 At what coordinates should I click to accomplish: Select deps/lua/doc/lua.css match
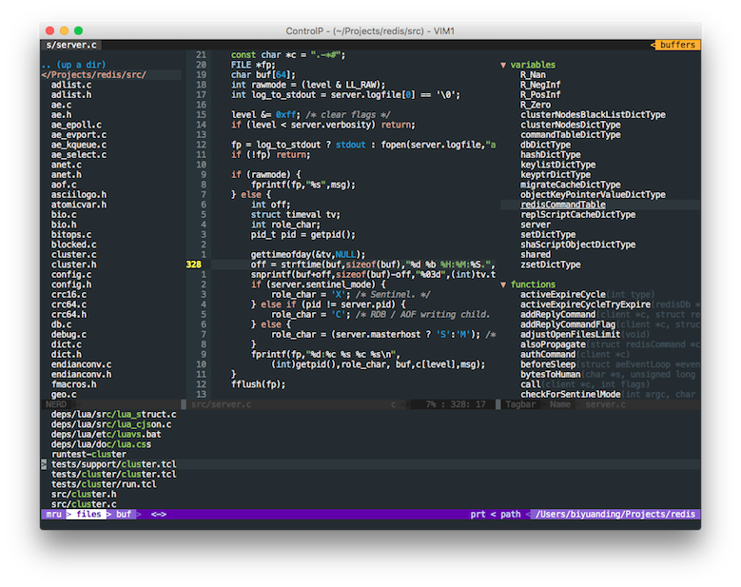point(101,444)
